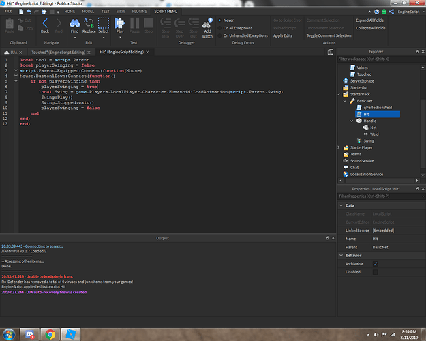Open the MODEL ribbon tab

click(88, 12)
